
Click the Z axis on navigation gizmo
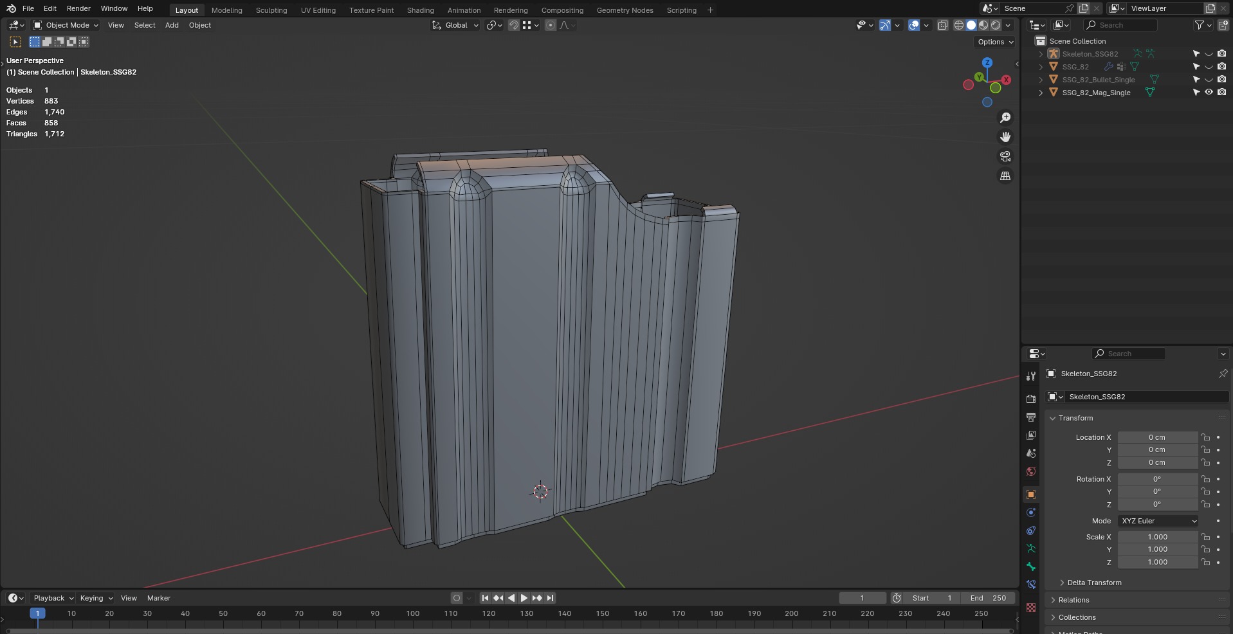click(x=987, y=62)
